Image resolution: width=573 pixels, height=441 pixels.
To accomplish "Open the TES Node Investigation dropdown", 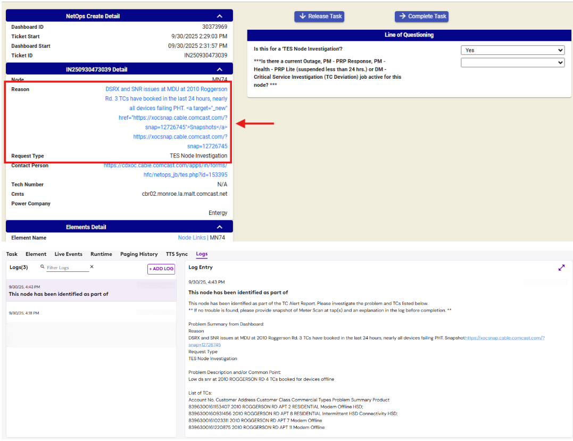I will point(512,50).
